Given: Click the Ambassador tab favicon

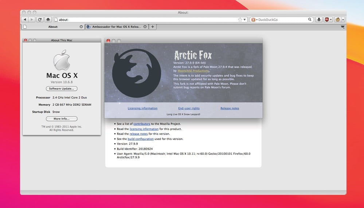Looking at the screenshot, I should click(x=89, y=27).
